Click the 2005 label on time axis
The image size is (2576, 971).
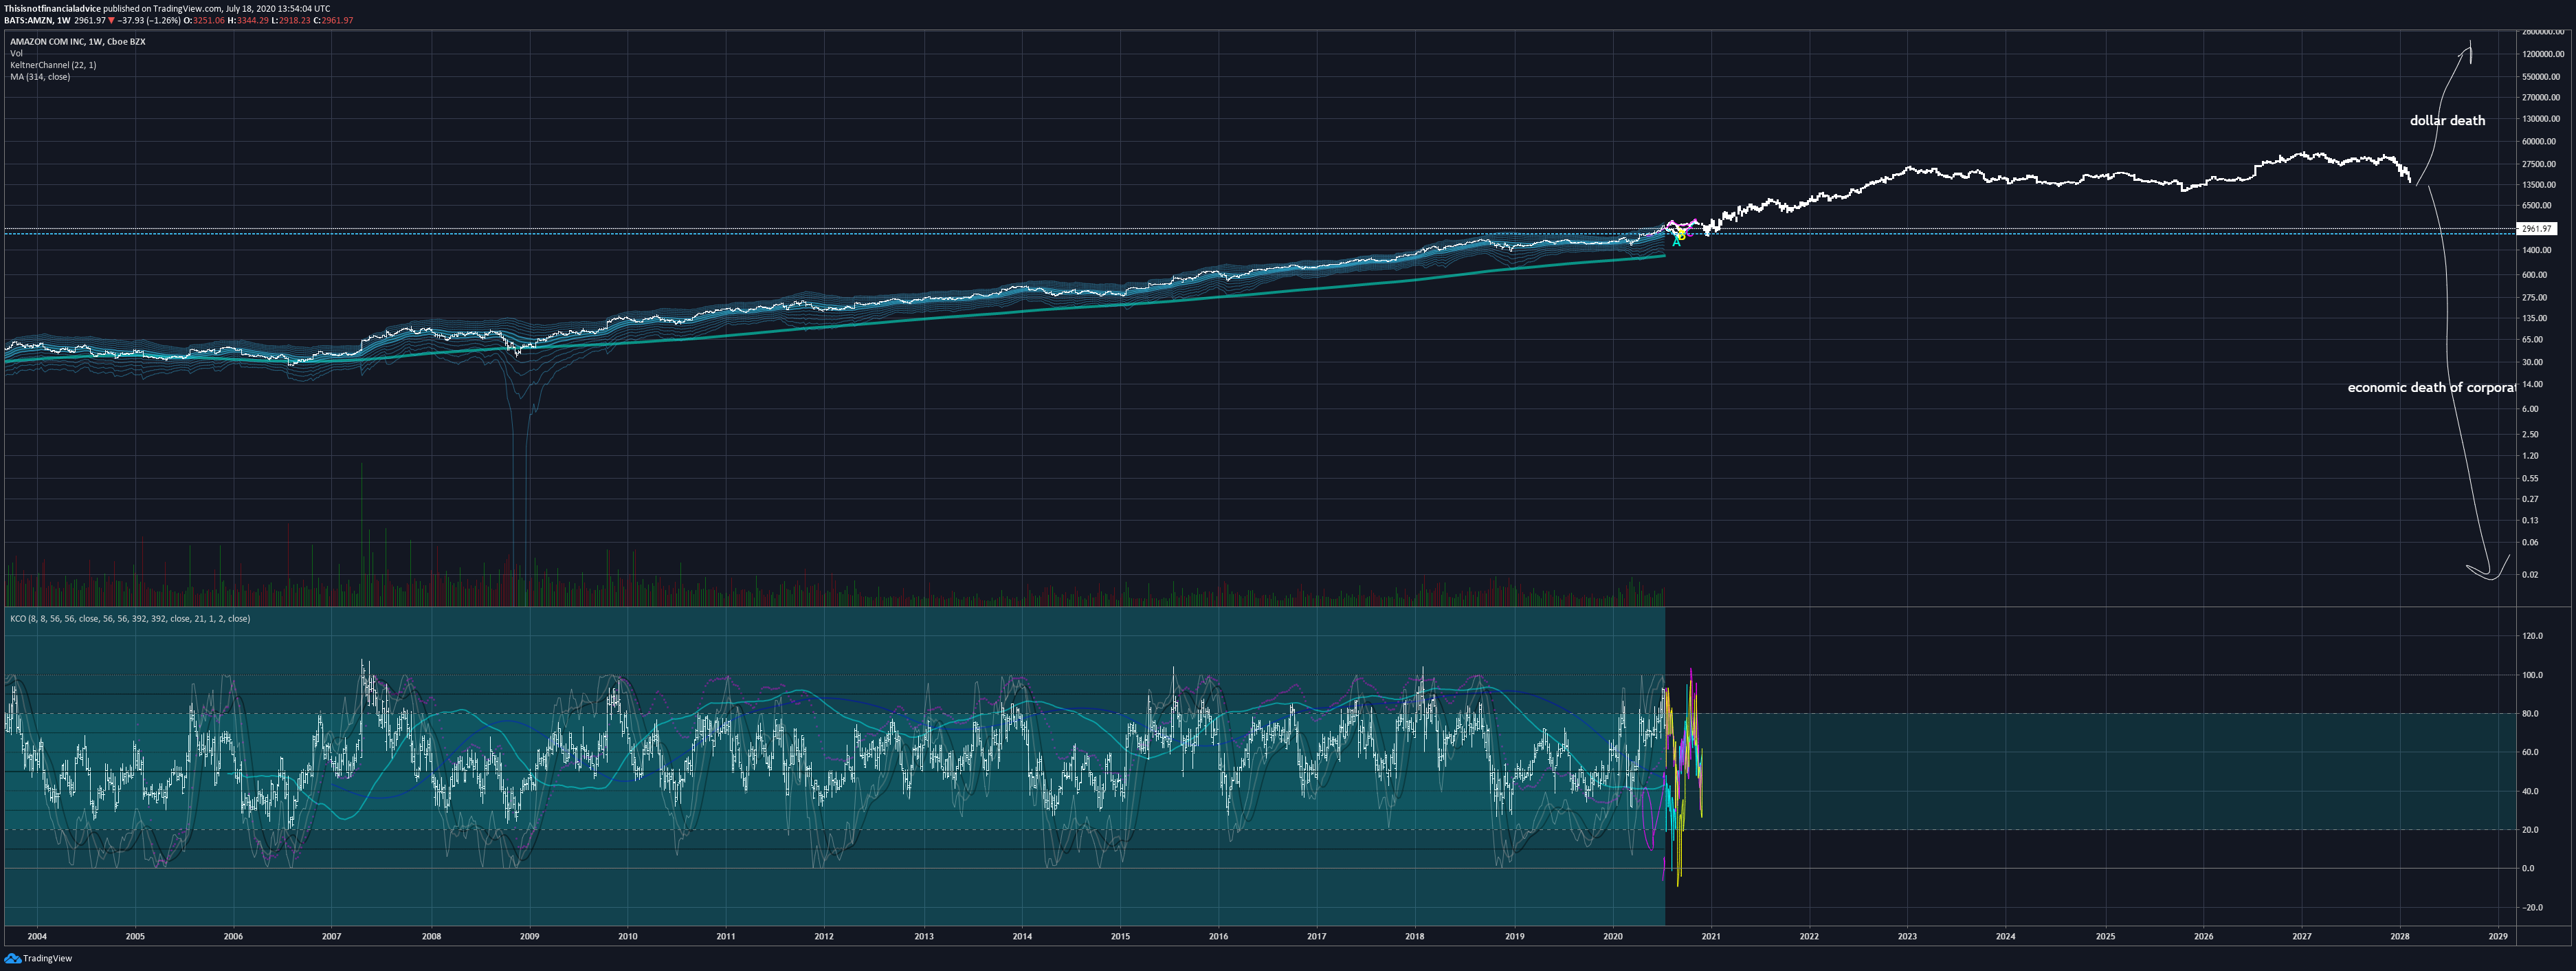(135, 937)
